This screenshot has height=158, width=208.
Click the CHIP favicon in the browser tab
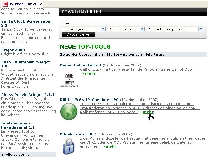5,4
